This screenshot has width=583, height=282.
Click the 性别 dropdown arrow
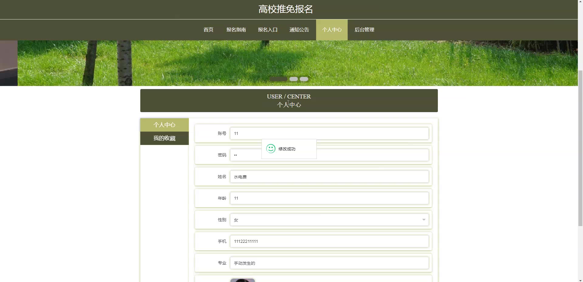(x=424, y=220)
